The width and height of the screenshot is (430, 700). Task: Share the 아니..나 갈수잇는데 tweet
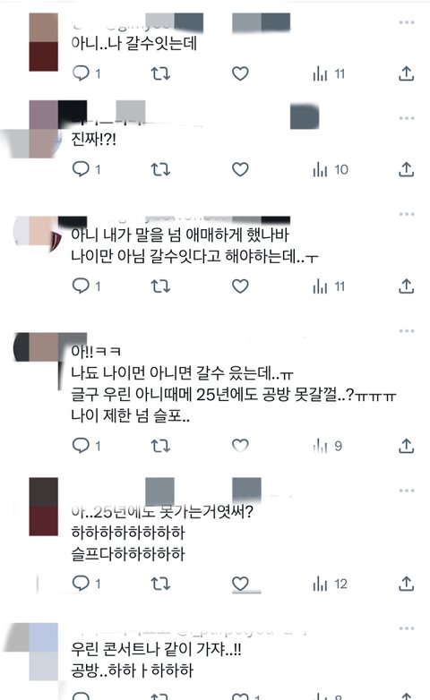coord(407,73)
